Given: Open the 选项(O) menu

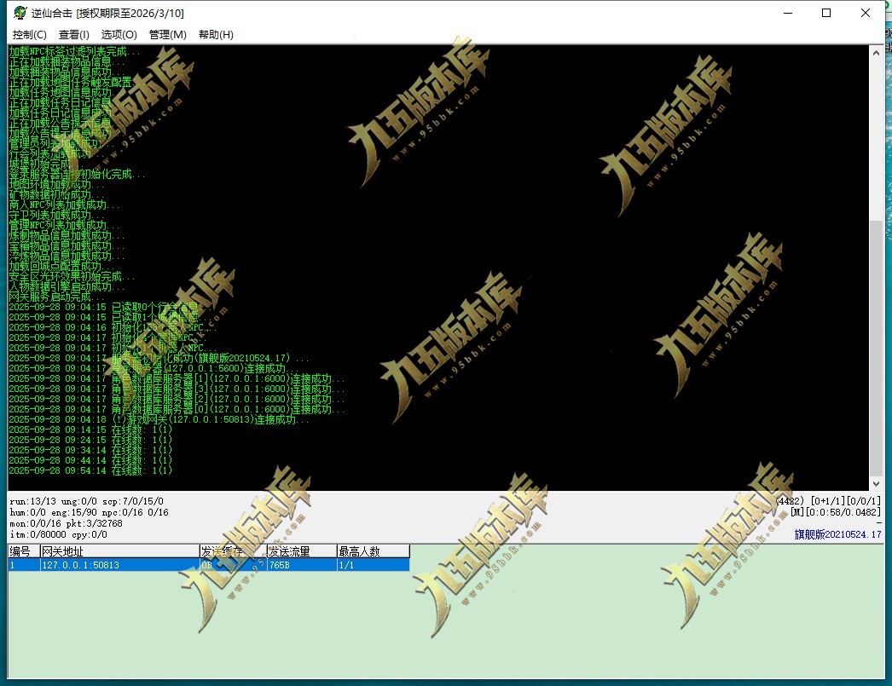Looking at the screenshot, I should pyautogui.click(x=119, y=35).
